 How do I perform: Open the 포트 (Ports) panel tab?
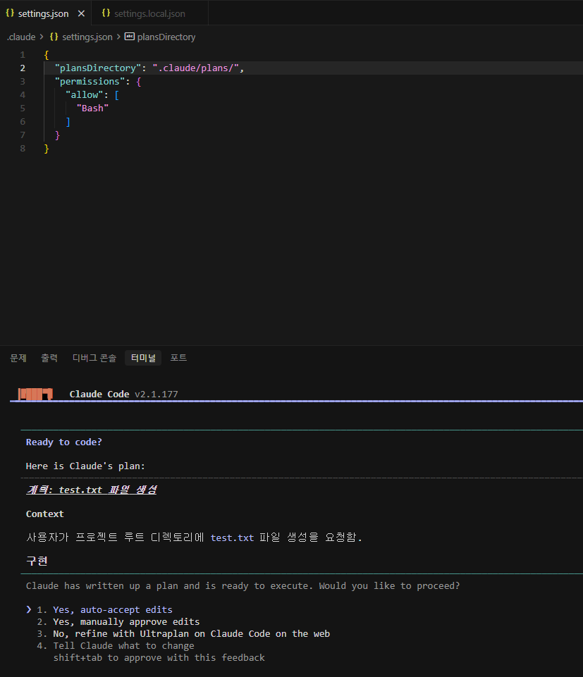(178, 358)
